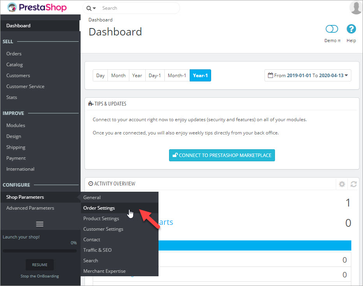This screenshot has width=363, height=286.
Task: Choose Search submenu item
Action: 120,261
